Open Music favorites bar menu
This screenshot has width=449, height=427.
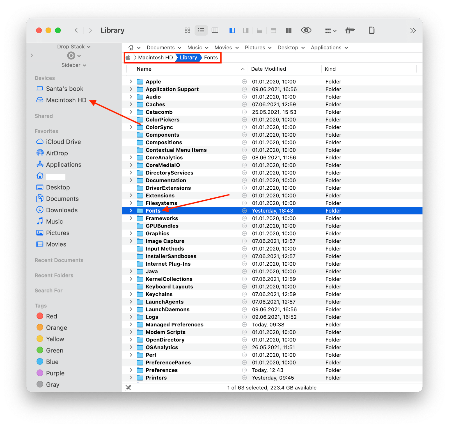[198, 48]
